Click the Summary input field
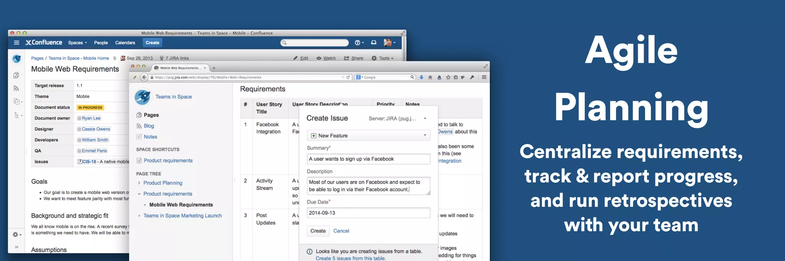The height and width of the screenshot is (261, 785). pos(369,159)
